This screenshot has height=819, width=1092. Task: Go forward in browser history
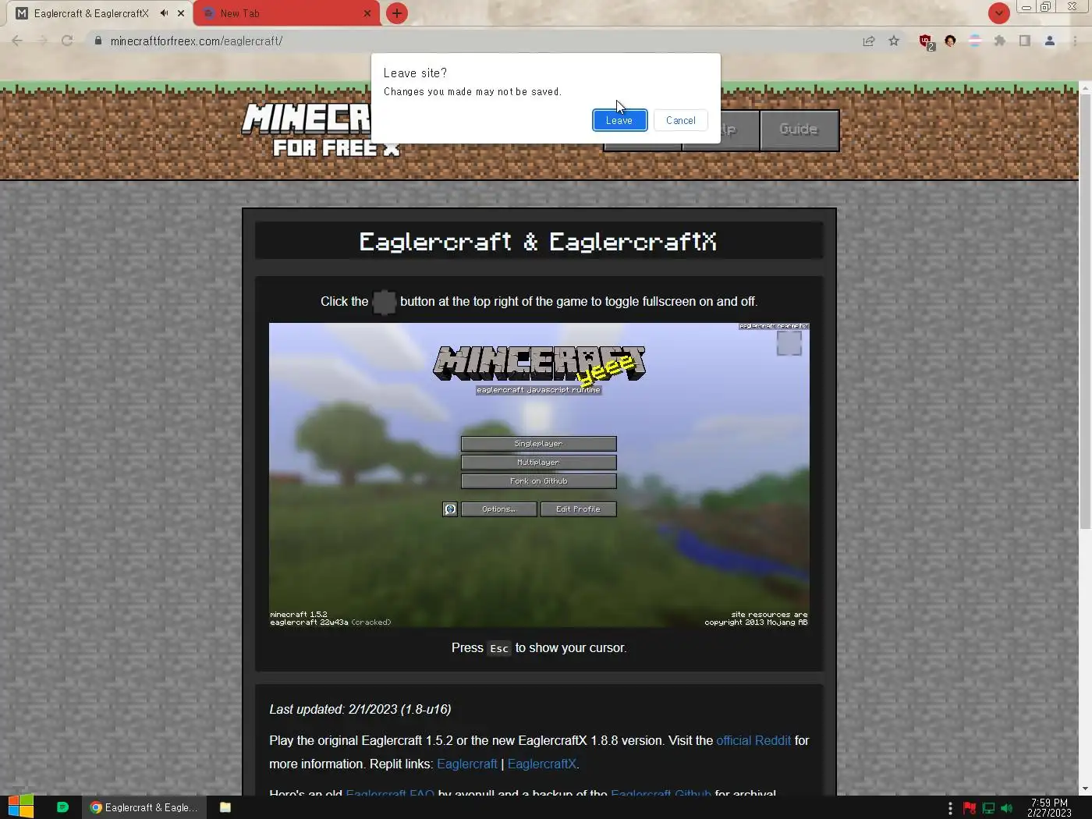click(42, 41)
